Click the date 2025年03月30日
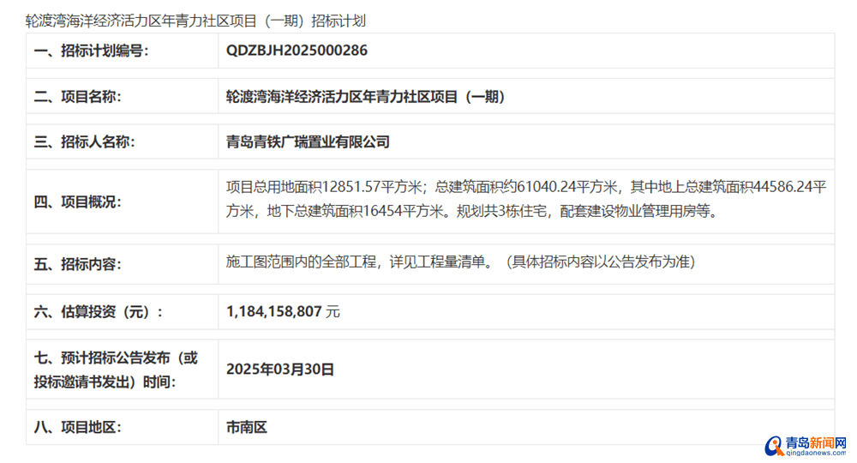 click(x=280, y=370)
